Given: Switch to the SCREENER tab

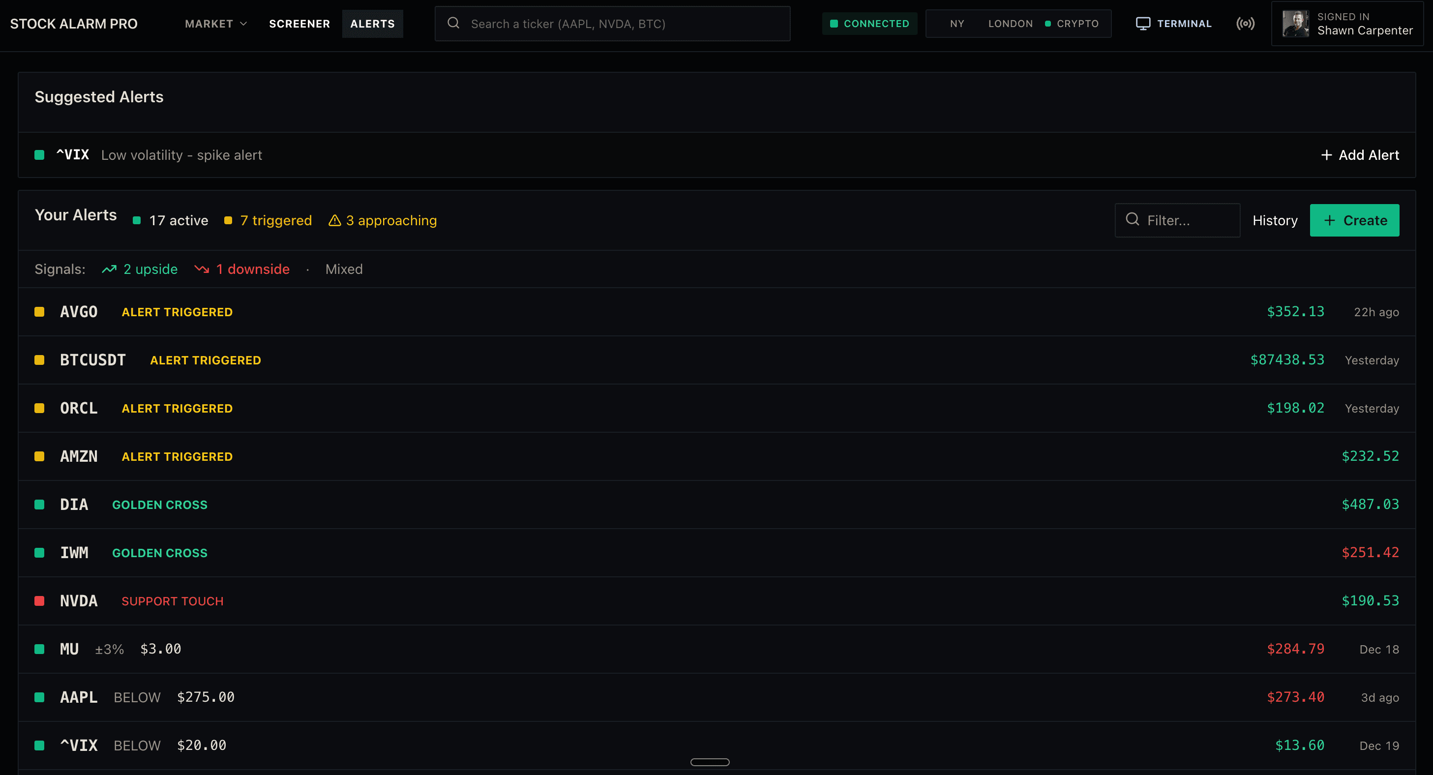Looking at the screenshot, I should [x=299, y=24].
